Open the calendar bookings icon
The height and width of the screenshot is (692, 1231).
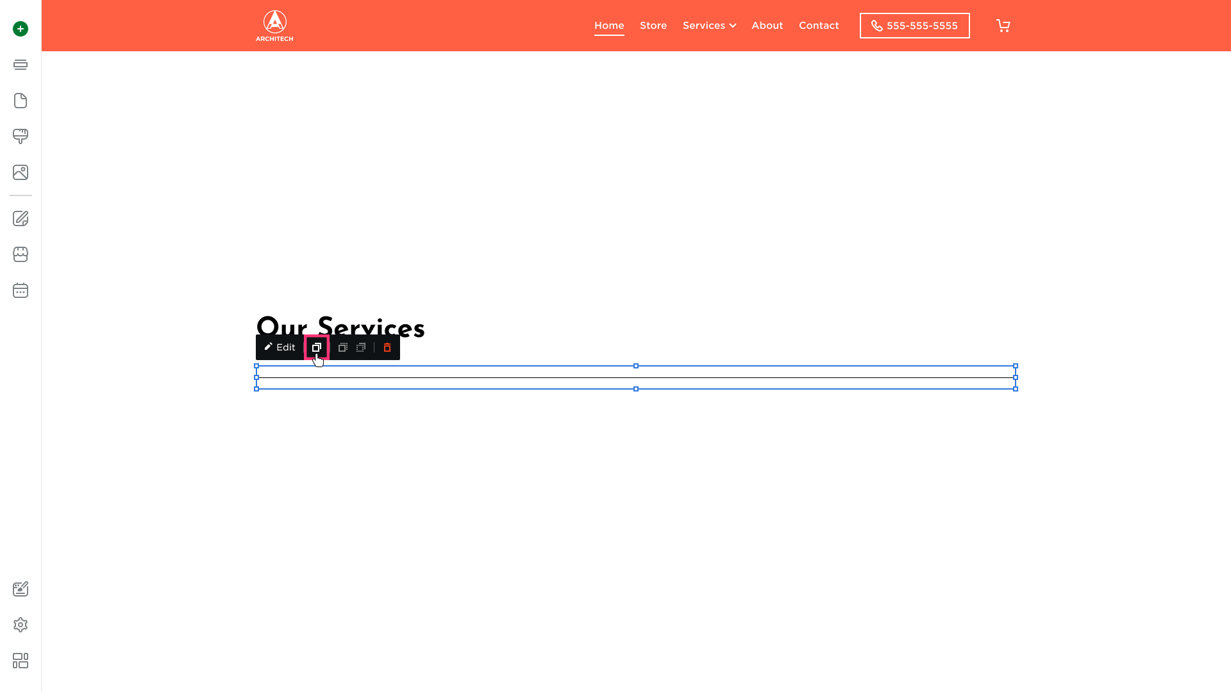pyautogui.click(x=21, y=290)
